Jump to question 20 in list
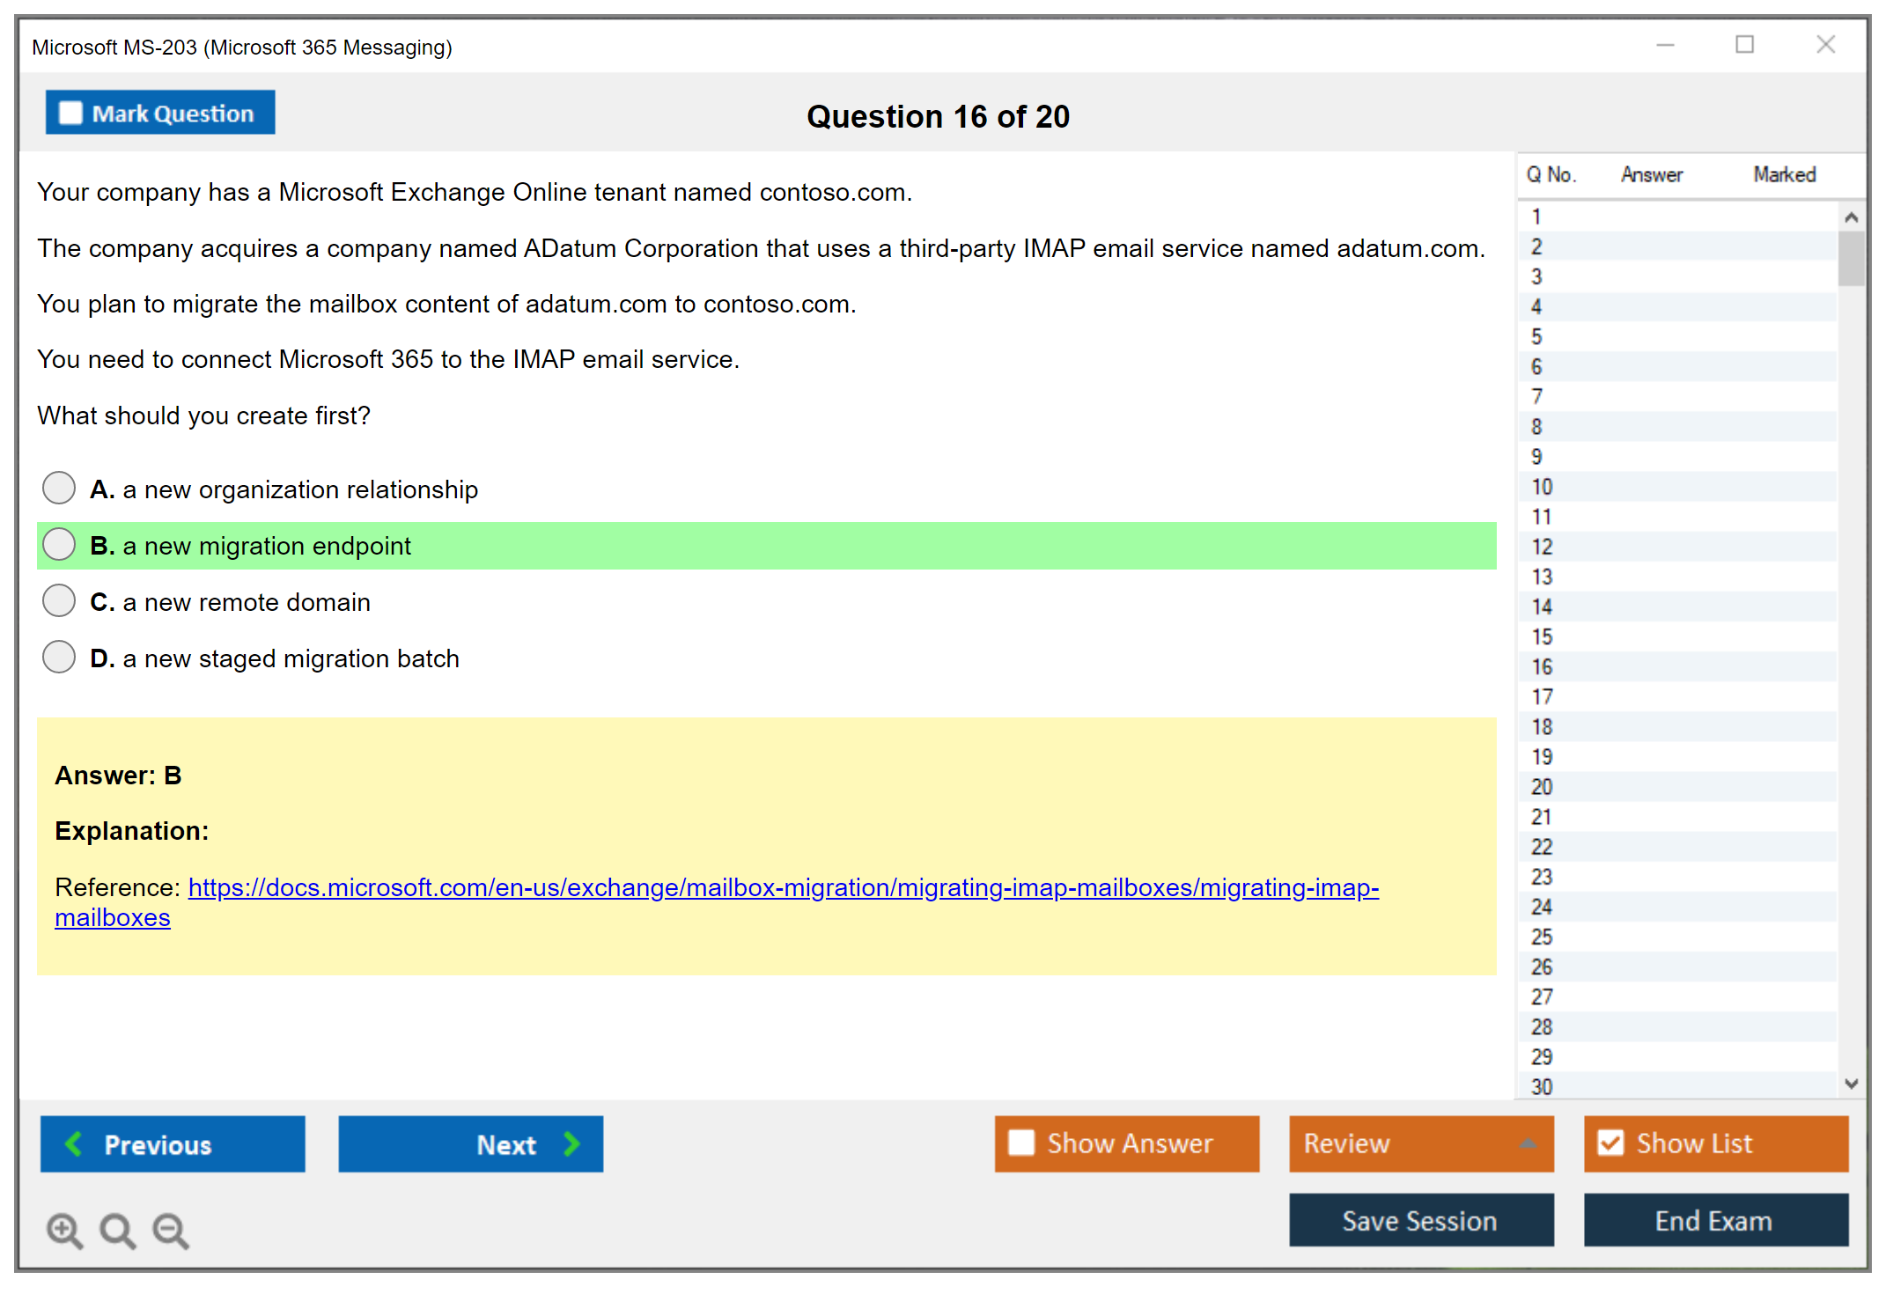1893x1294 pixels. point(1542,787)
